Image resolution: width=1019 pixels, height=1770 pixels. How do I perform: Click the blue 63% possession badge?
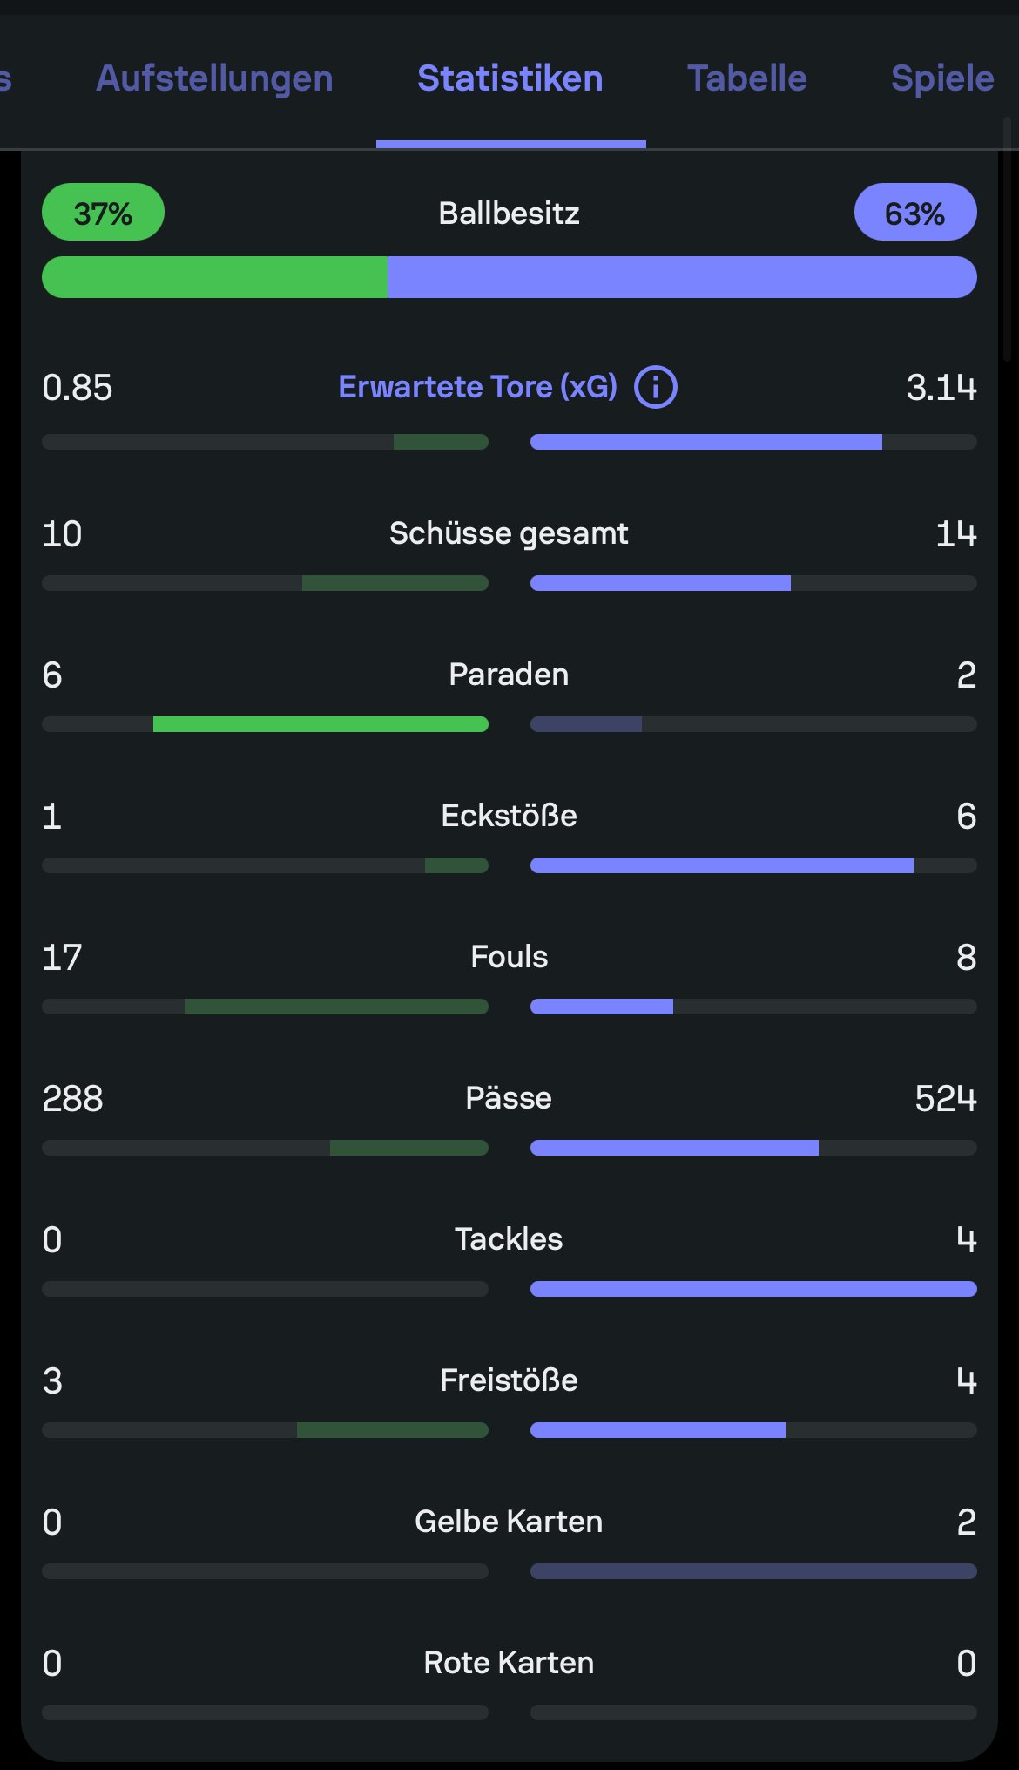pyautogui.click(x=915, y=213)
